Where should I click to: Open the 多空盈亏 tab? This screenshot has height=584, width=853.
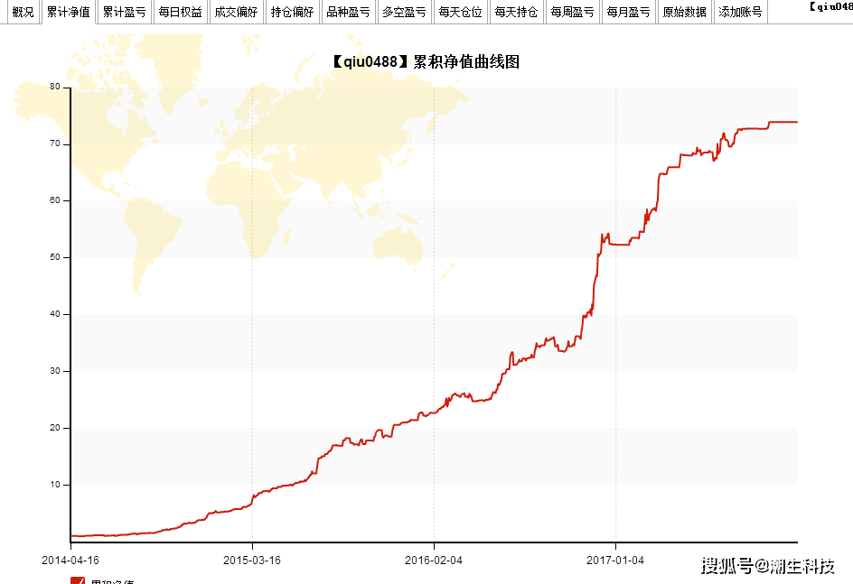(404, 12)
